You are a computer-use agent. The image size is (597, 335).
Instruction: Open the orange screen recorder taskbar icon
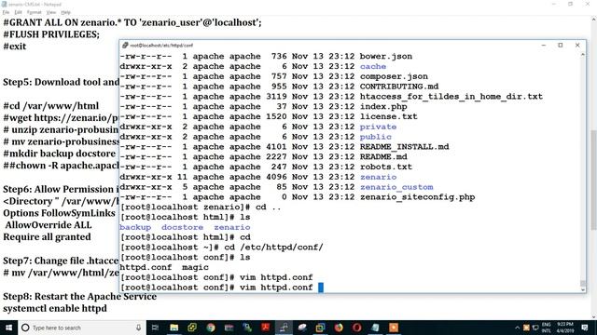coord(394,328)
